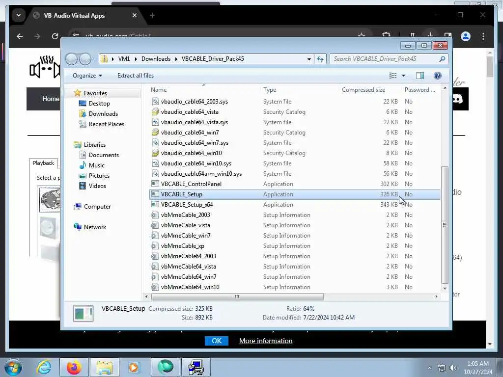Click the vertical scrollbar thumb in file list
This screenshot has width=503, height=377.
coord(445,225)
